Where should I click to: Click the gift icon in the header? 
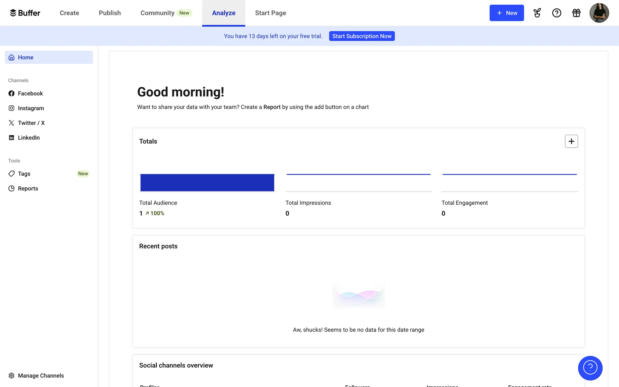click(576, 13)
